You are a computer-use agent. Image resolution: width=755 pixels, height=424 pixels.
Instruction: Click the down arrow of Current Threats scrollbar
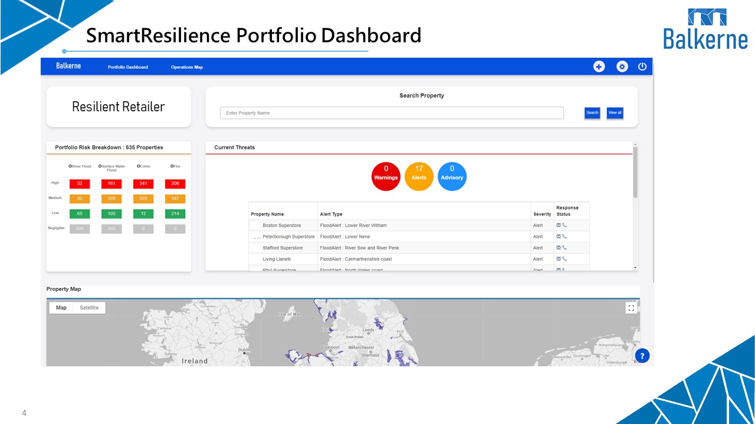(635, 268)
